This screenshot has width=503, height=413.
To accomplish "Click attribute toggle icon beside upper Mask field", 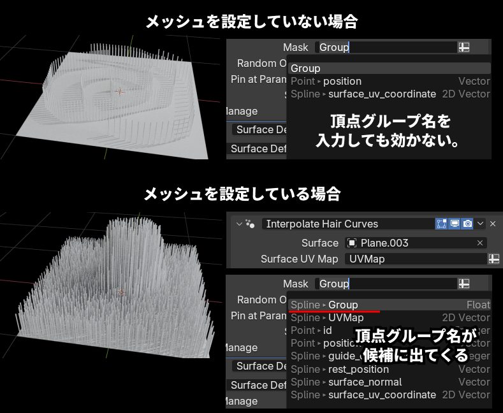I will point(464,47).
